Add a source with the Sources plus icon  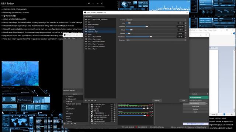[92, 124]
